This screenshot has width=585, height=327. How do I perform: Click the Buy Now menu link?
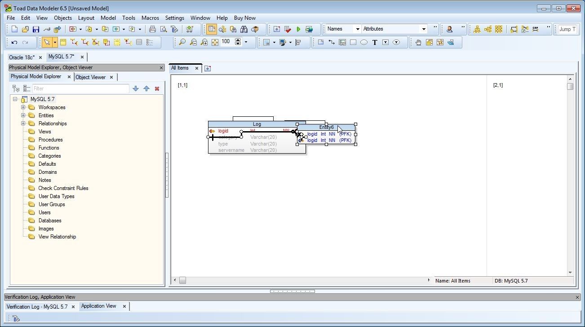tap(245, 18)
